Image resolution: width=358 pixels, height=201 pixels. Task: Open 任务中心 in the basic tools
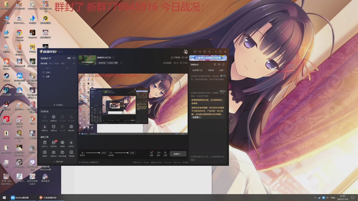pos(45,143)
